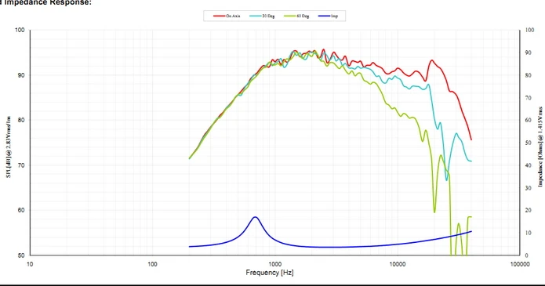Click the 50 label on right impedance axis
This screenshot has width=545, height=286.
528,143
